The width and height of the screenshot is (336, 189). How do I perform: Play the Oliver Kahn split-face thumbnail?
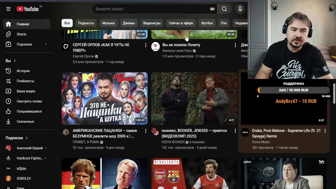105,174
